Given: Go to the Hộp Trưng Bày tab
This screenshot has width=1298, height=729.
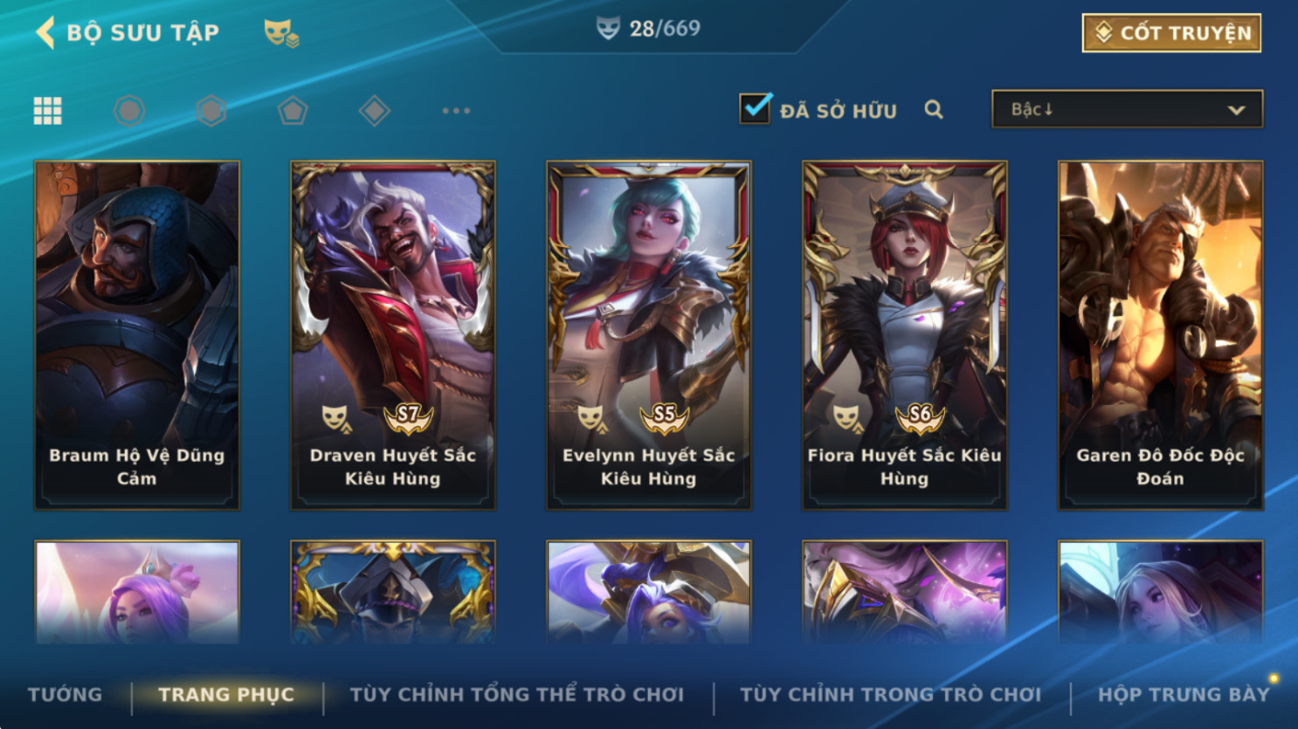Looking at the screenshot, I should click(x=1184, y=695).
